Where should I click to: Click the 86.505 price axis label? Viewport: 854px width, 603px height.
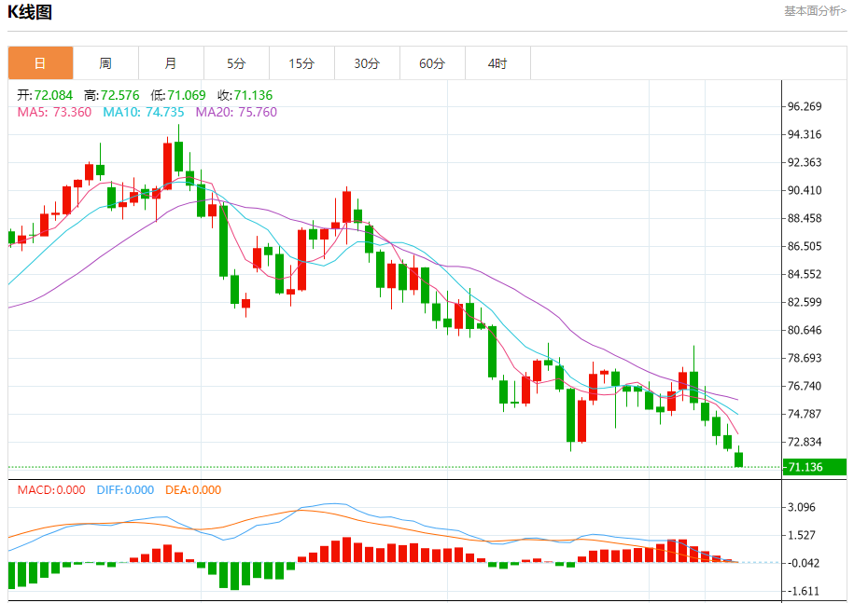[x=805, y=246]
